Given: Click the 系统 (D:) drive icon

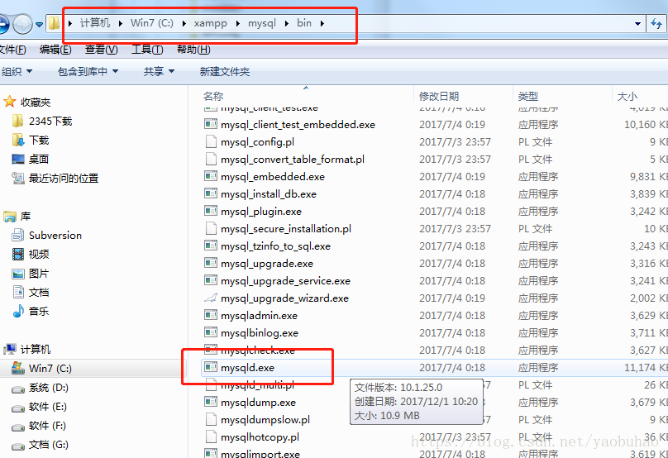Looking at the screenshot, I should (x=18, y=389).
